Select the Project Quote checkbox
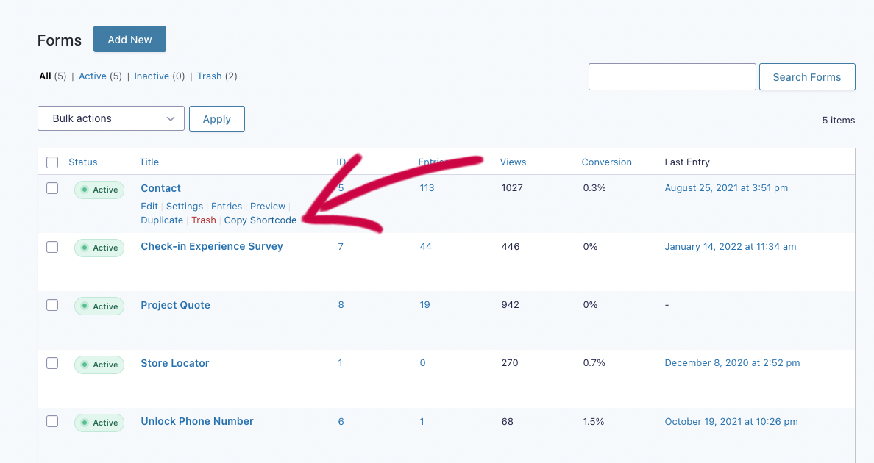 point(52,305)
